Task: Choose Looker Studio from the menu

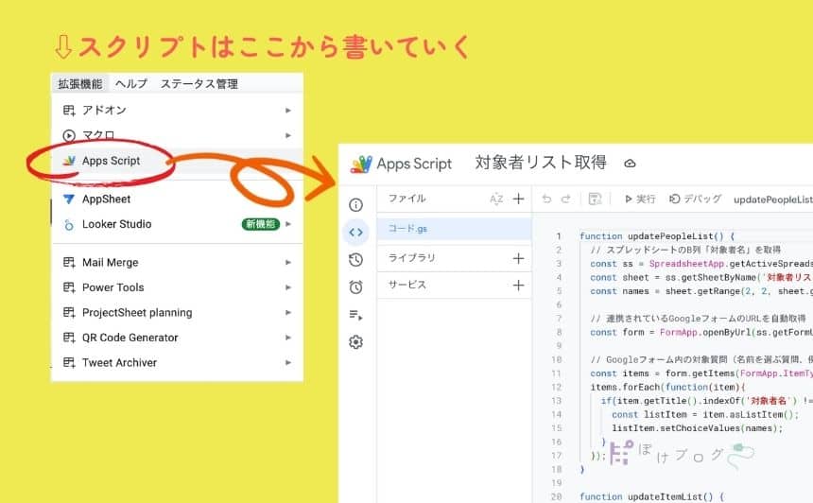Action: point(178,224)
